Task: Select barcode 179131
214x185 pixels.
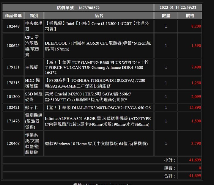Action: tap(13, 67)
